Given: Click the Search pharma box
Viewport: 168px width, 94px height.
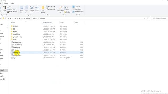Looking at the screenshot, I should tap(160, 19).
